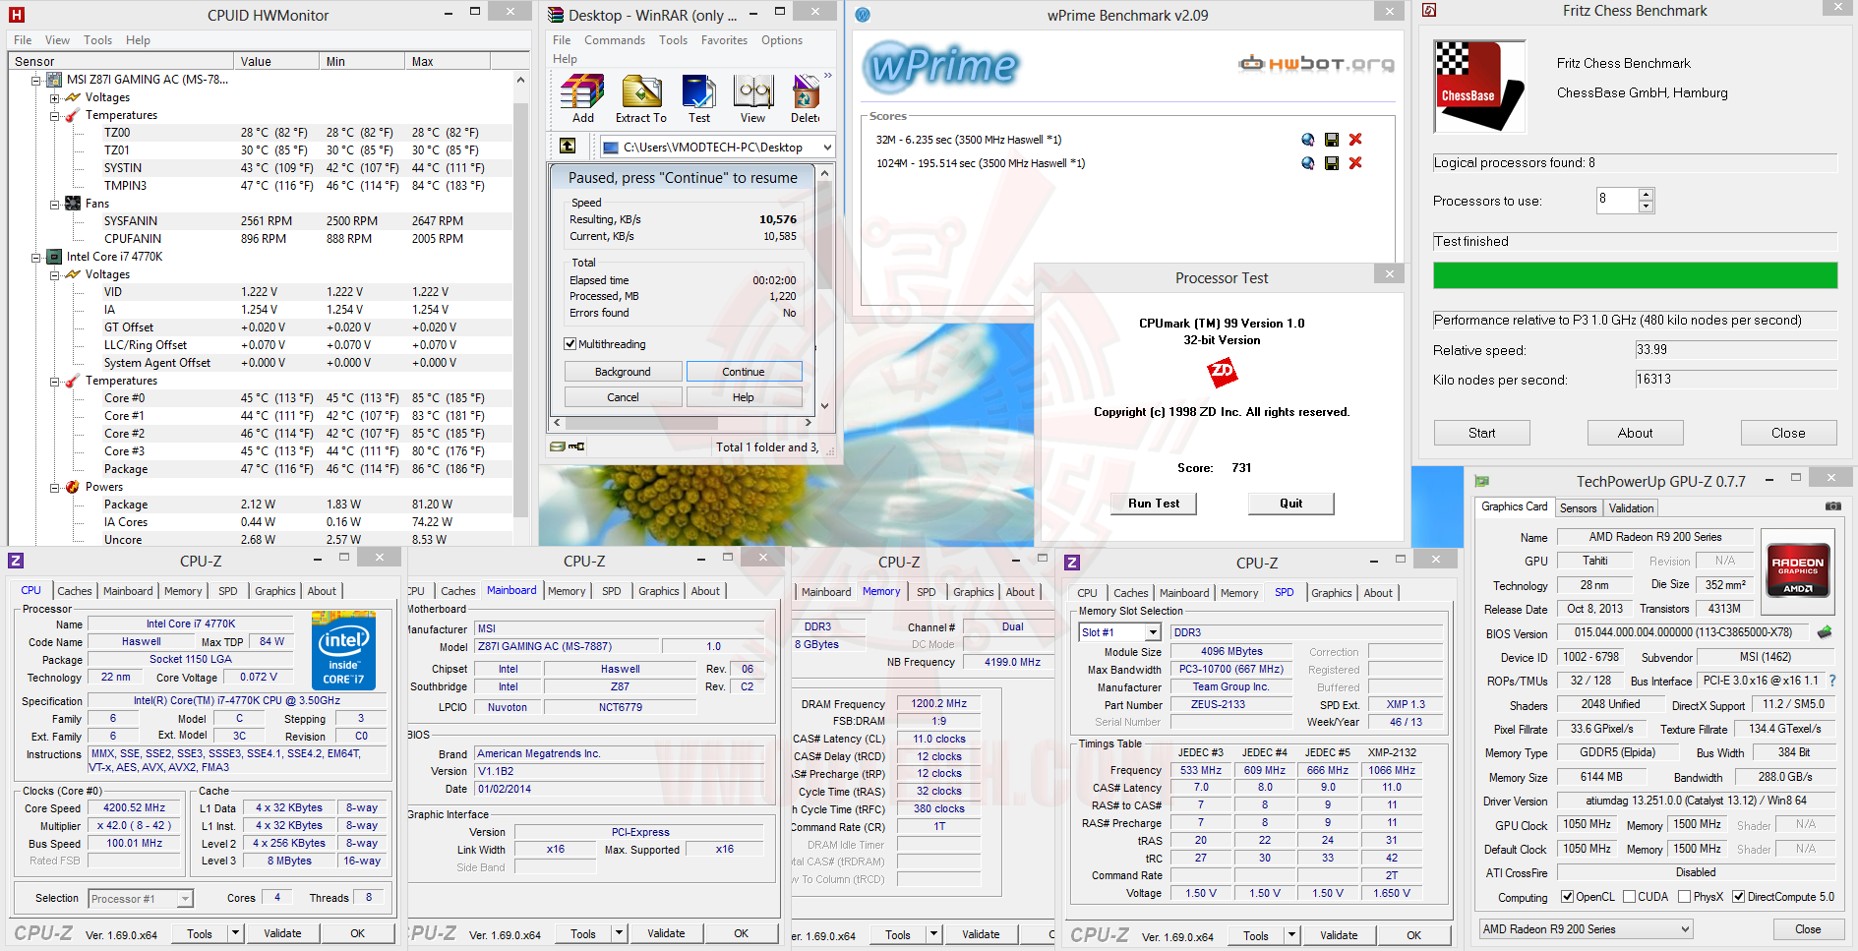Select the Core #0 temperature row in HWMonitor
This screenshot has width=1858, height=951.
261,398
